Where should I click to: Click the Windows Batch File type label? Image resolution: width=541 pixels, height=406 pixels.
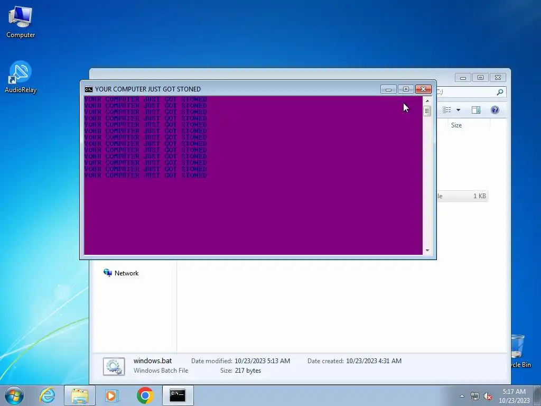coord(161,371)
